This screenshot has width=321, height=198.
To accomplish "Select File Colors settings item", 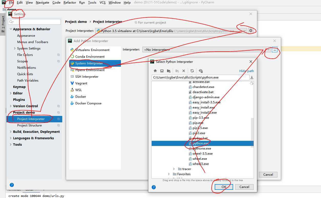I will point(25,55).
